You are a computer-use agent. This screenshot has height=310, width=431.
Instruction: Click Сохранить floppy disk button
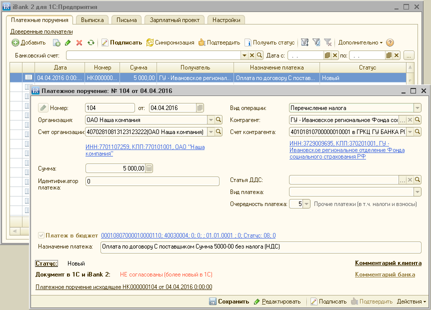(229, 301)
